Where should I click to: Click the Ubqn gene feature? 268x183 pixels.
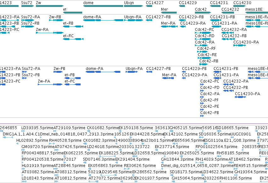[134, 6]
